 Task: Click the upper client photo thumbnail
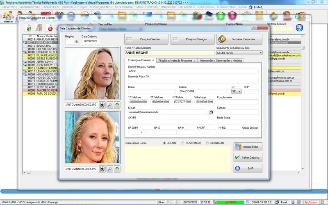[x=92, y=73]
